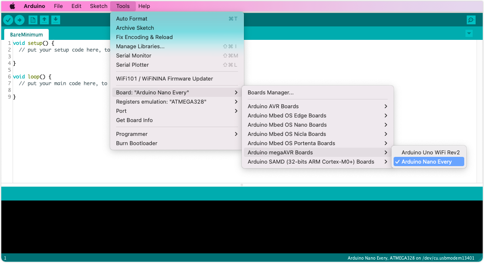Open the Sketch menu
The height and width of the screenshot is (263, 484).
pyautogui.click(x=98, y=6)
